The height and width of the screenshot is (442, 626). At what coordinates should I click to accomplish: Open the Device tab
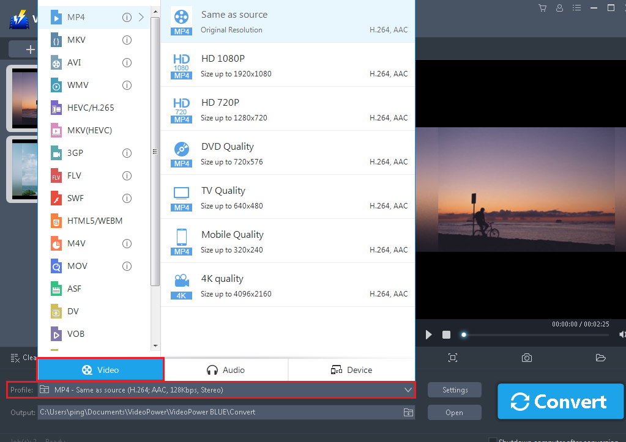pyautogui.click(x=351, y=369)
